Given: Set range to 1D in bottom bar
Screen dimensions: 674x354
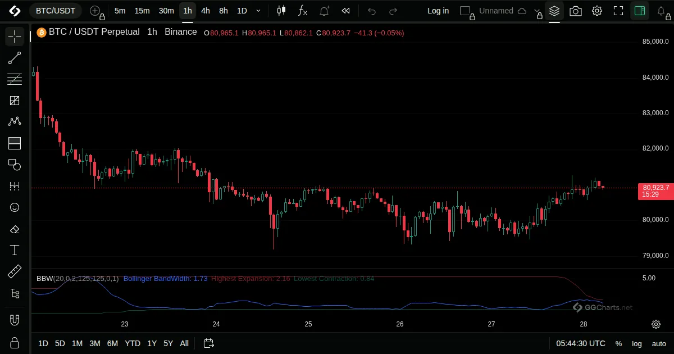Looking at the screenshot, I should (43, 343).
